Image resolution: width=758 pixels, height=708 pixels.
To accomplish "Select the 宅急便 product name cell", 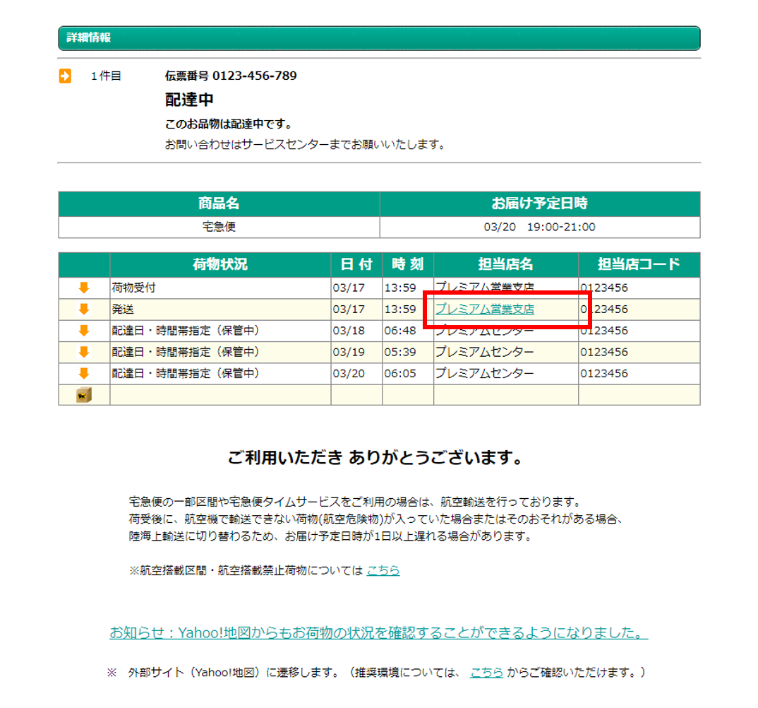I will [219, 228].
